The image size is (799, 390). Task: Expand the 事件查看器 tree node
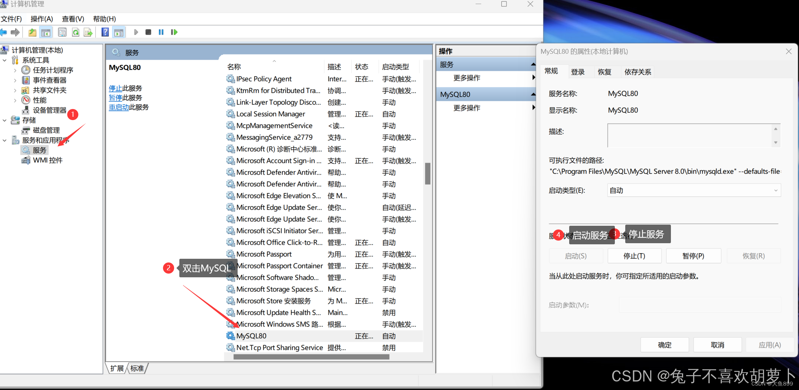coord(15,80)
